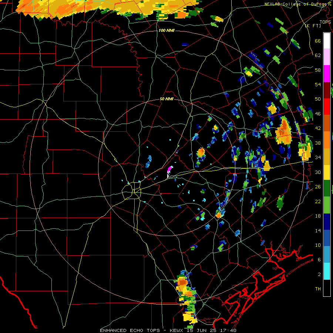Click the magenta swatch in the legend bar

pyautogui.click(x=327, y=74)
